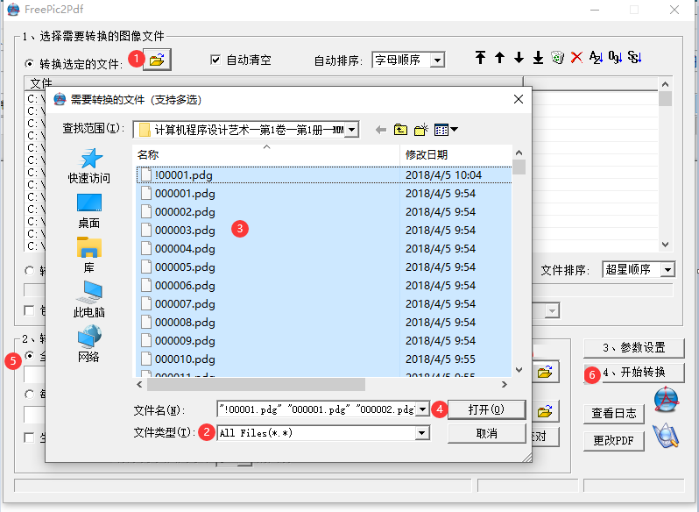Image resolution: width=699 pixels, height=512 pixels.
Task: Move selected file to bottom arrow icon
Action: click(x=538, y=58)
